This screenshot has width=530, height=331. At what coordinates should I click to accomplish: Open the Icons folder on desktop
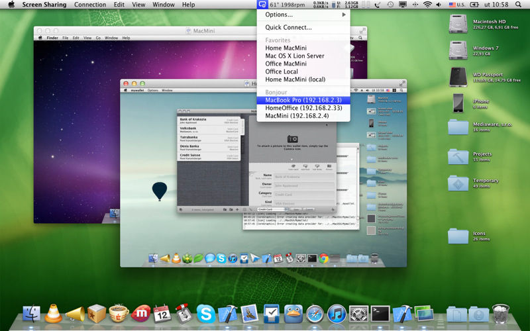[x=458, y=236]
